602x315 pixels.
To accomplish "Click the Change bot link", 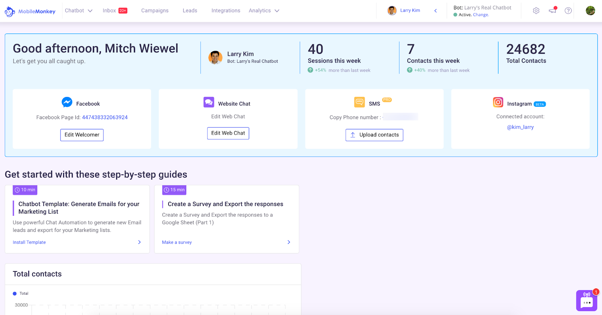I will pos(480,15).
